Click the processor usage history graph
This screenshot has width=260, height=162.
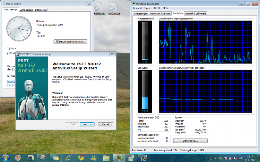pyautogui.click(x=206, y=42)
